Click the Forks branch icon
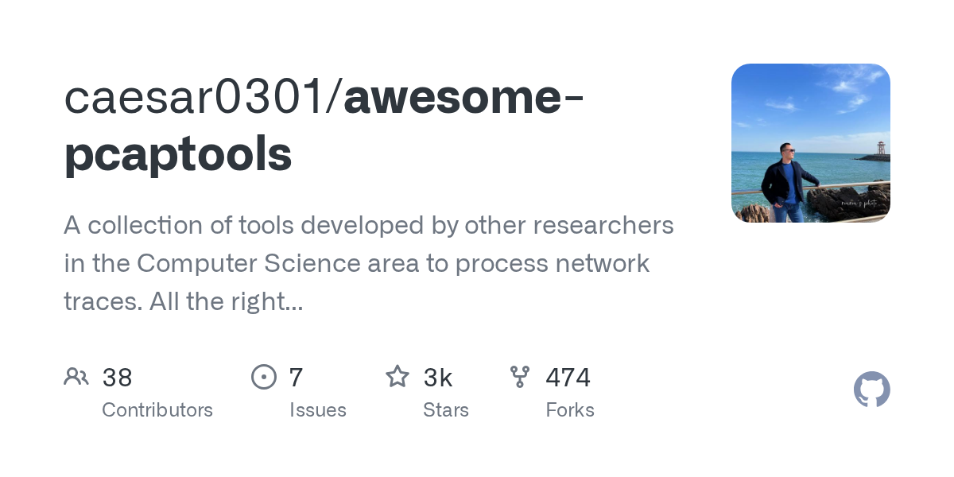 click(x=520, y=376)
